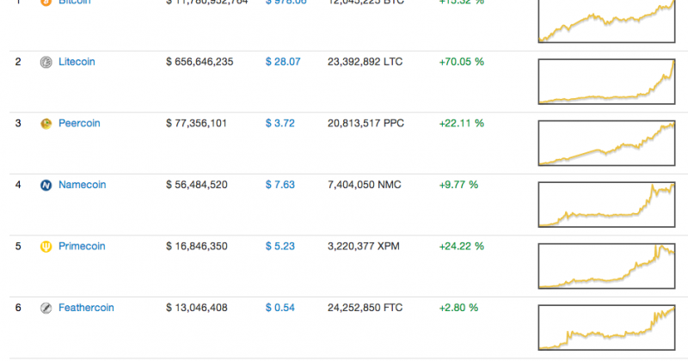
Task: Select supply 7,404,050 NMC
Action: [x=365, y=185]
